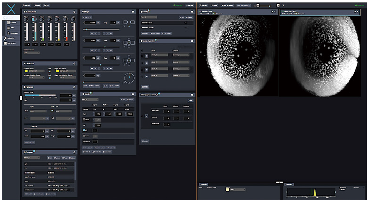Click the icon in the Triggers table row
Viewport: 369px width, 202px height.
click(146, 116)
